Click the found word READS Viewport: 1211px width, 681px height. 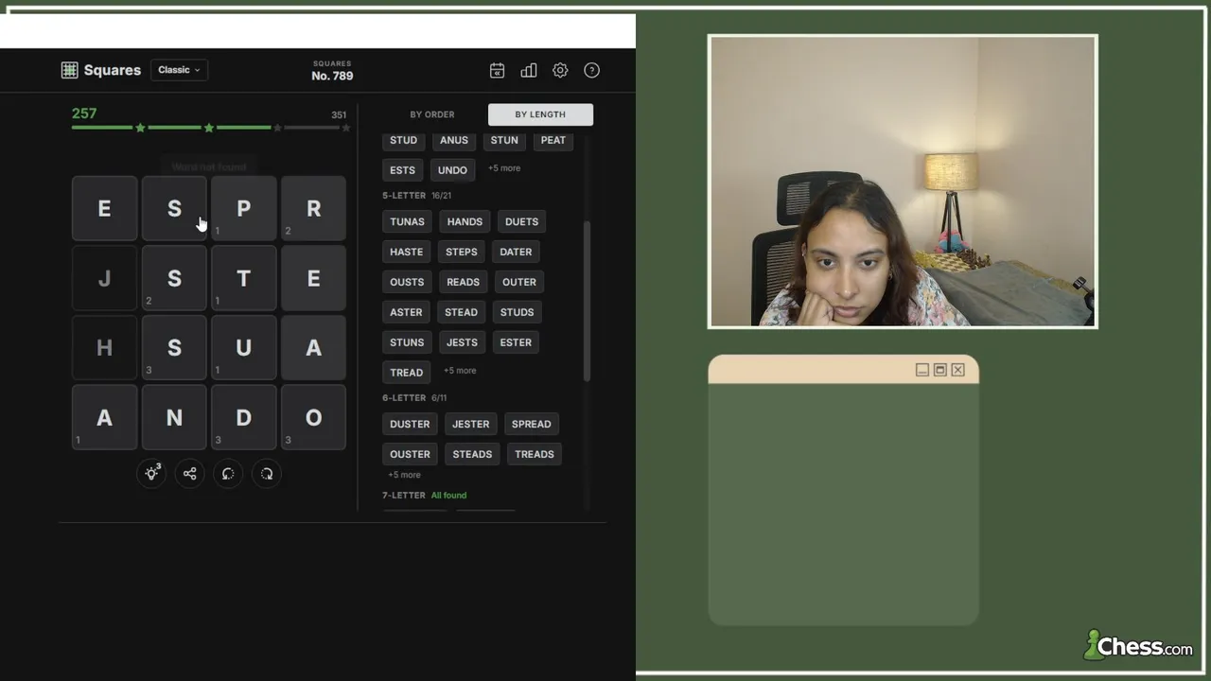463,282
